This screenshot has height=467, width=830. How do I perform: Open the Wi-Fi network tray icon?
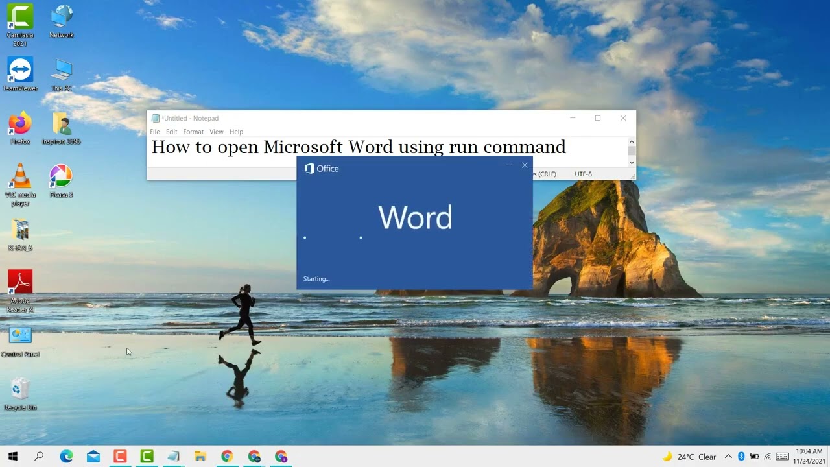point(768,457)
